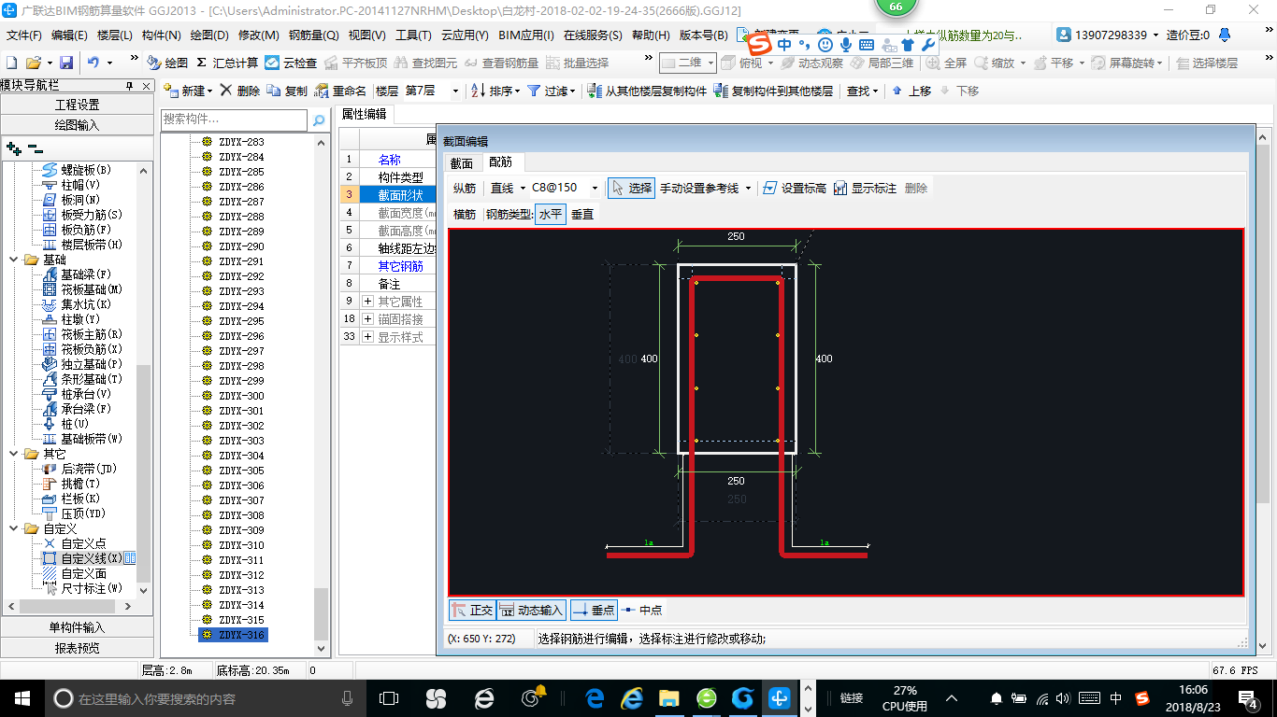Switch to the 配筋 tab

(501, 162)
